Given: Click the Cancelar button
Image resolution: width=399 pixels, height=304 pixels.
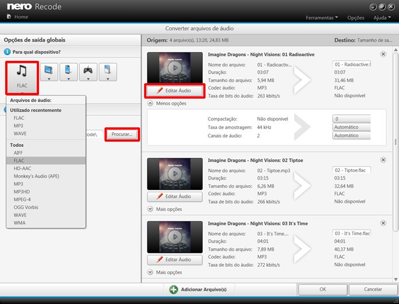Looking at the screenshot, I should tap(373, 289).
